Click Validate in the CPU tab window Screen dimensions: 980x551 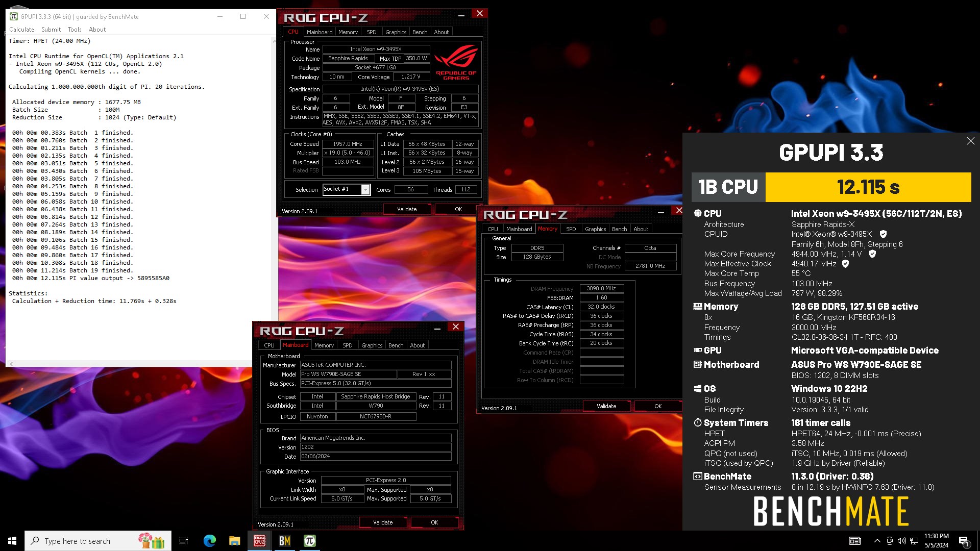407,209
